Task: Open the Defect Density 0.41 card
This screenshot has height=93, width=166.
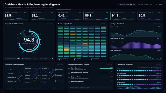Action: click(x=69, y=16)
